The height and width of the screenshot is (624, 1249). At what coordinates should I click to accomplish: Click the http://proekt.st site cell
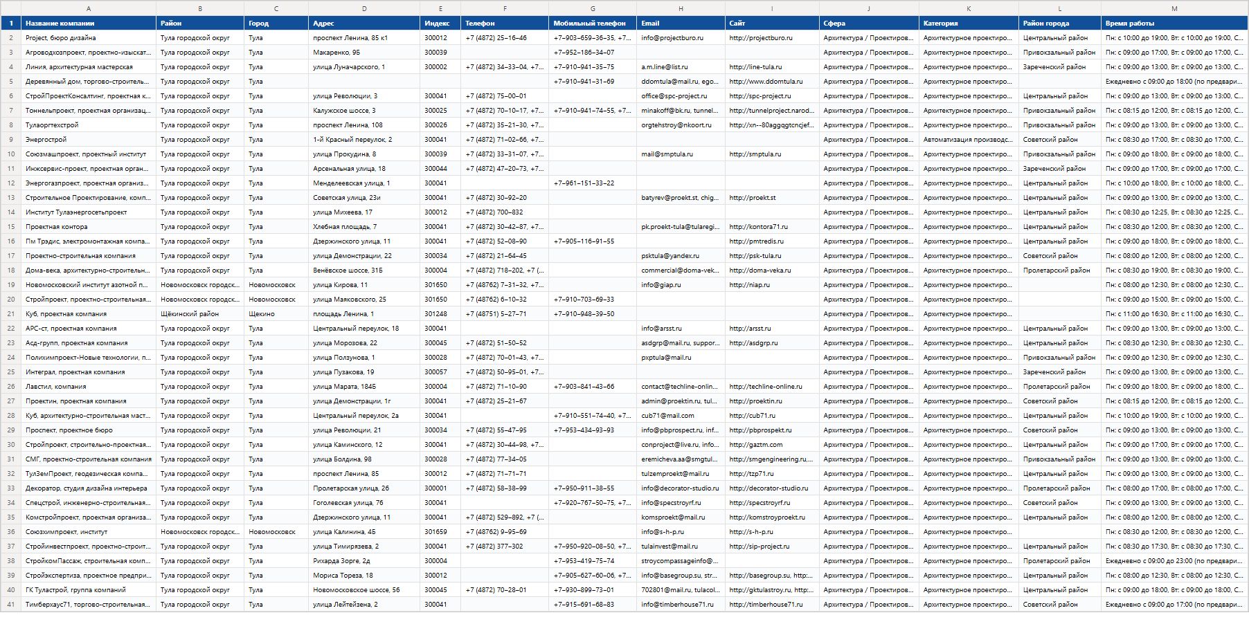coord(772,198)
